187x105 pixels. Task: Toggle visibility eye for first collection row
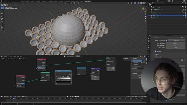(184, 6)
